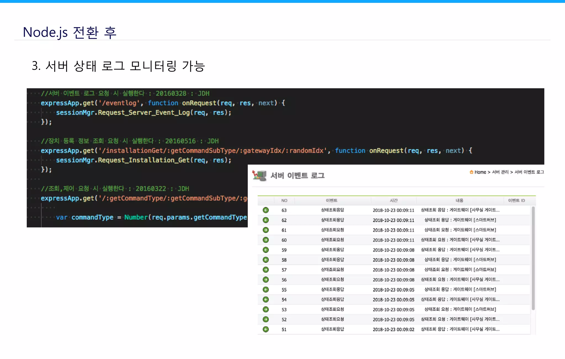Click the number 57 cell
This screenshot has height=359, width=565.
(284, 270)
